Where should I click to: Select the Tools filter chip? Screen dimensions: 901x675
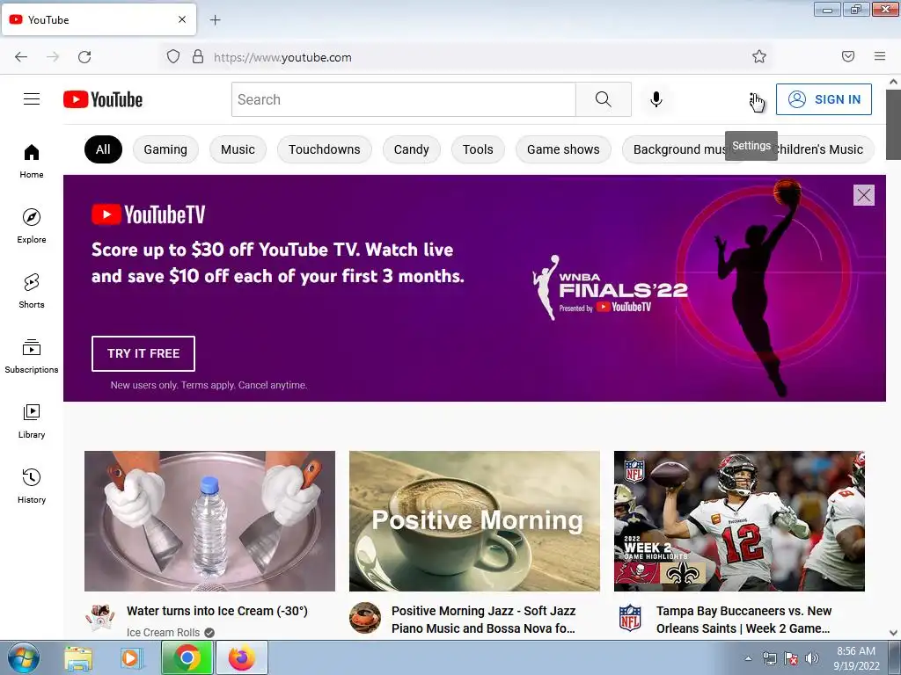(x=478, y=149)
